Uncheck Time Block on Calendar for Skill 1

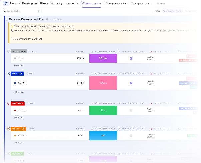point(131,58)
